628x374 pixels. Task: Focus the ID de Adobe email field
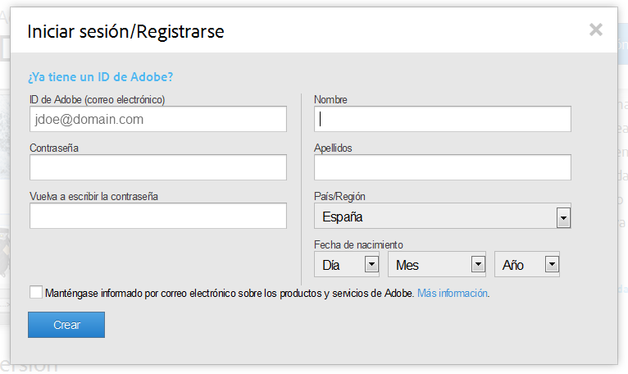[158, 119]
